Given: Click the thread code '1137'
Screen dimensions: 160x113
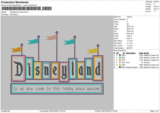Looking at the screenshot, I should (x=141, y=60).
